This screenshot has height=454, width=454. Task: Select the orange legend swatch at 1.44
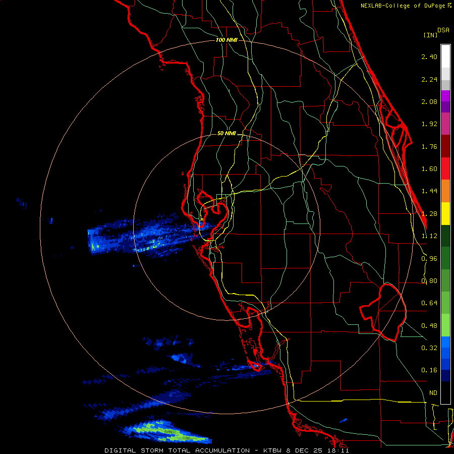445,191
